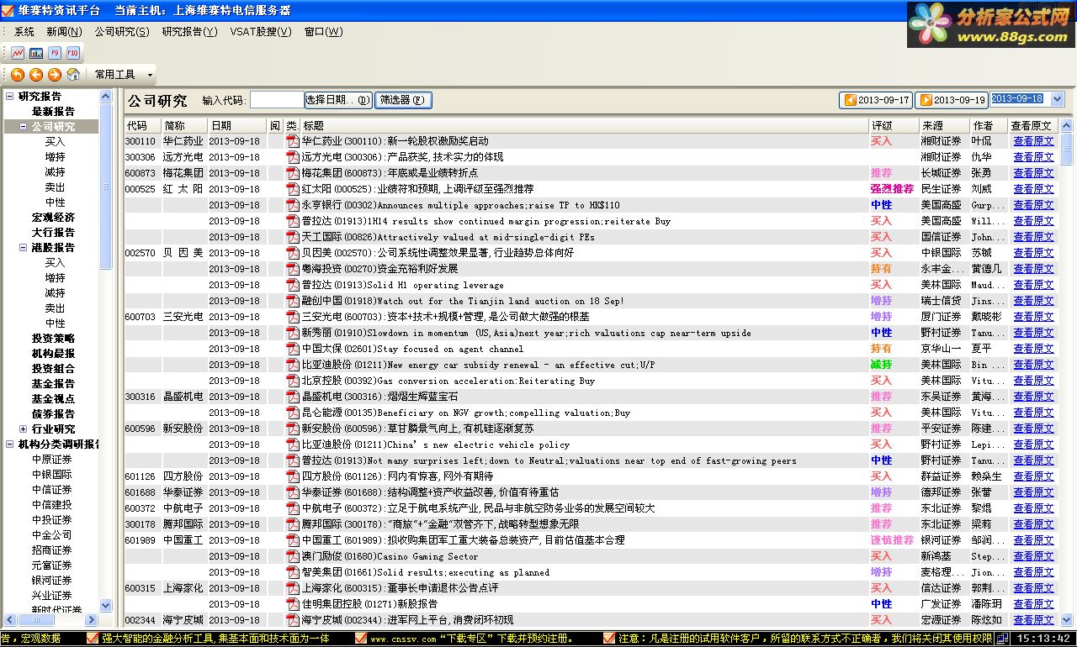Open 查看原文 link for 梅花集团 row

(x=1033, y=173)
